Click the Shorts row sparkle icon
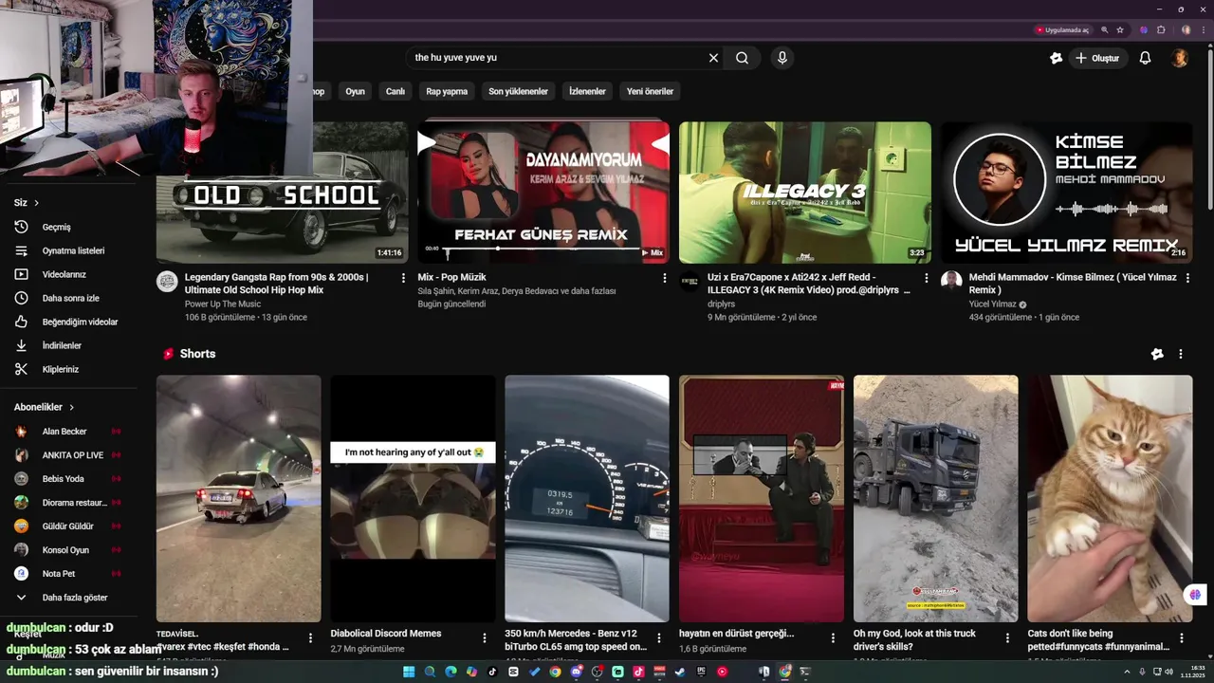This screenshot has height=683, width=1214. tap(1157, 354)
